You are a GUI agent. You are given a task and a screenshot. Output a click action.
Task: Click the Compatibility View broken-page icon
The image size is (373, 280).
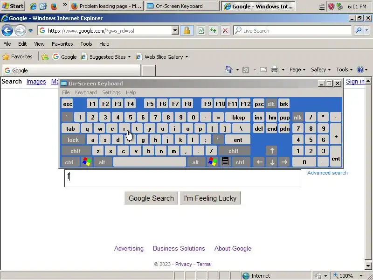point(201,30)
